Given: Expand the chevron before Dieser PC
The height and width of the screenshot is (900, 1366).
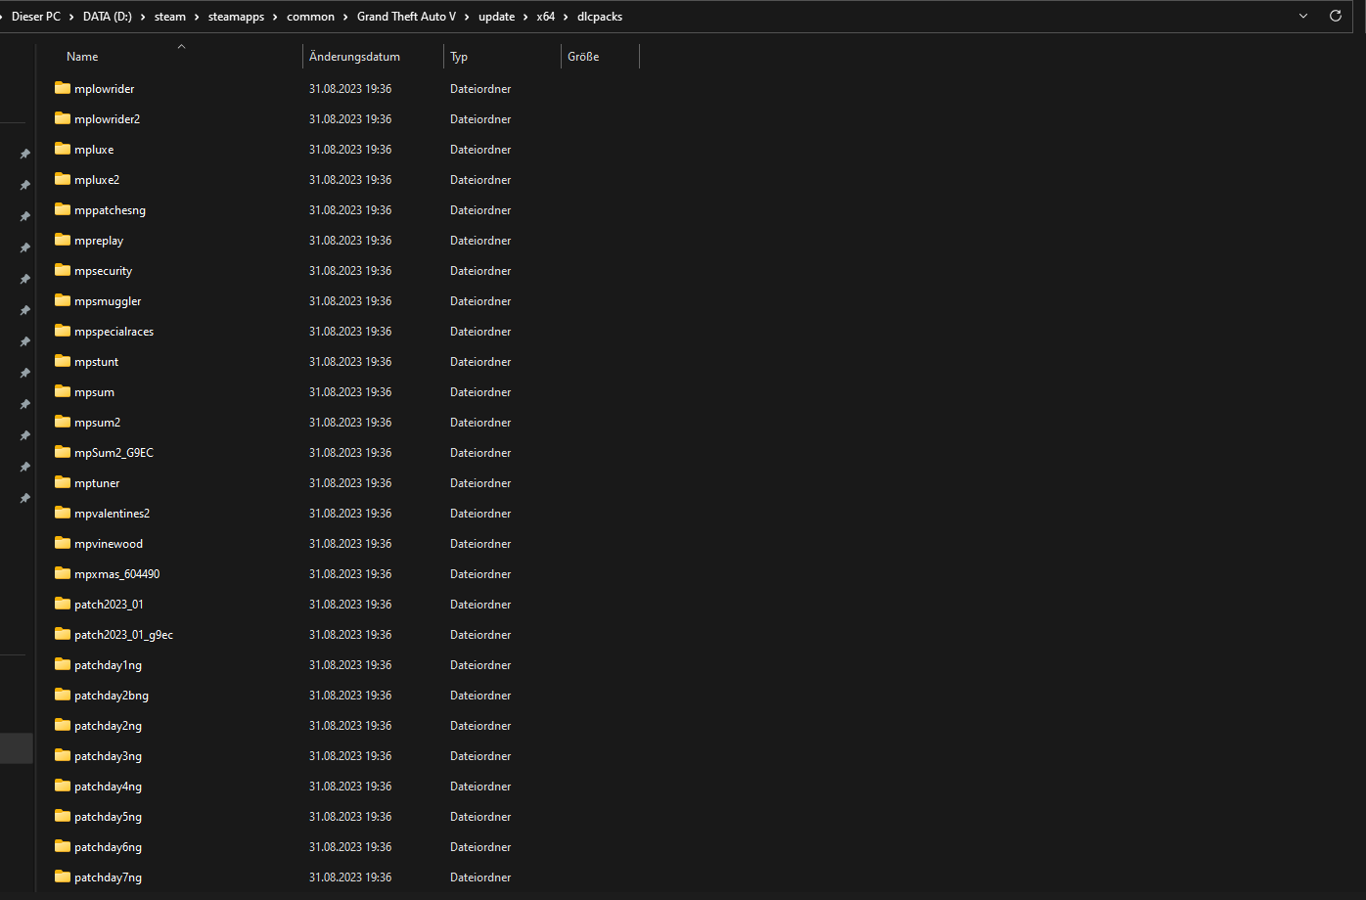Looking at the screenshot, I should click(x=3, y=17).
